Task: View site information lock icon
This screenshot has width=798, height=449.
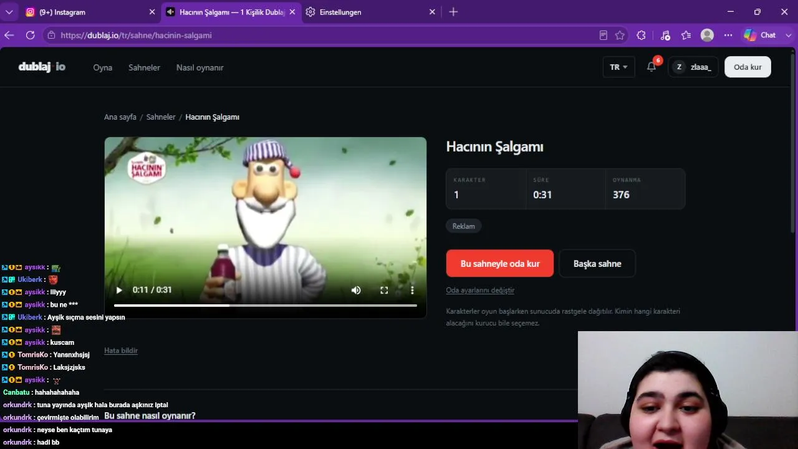Action: [51, 36]
